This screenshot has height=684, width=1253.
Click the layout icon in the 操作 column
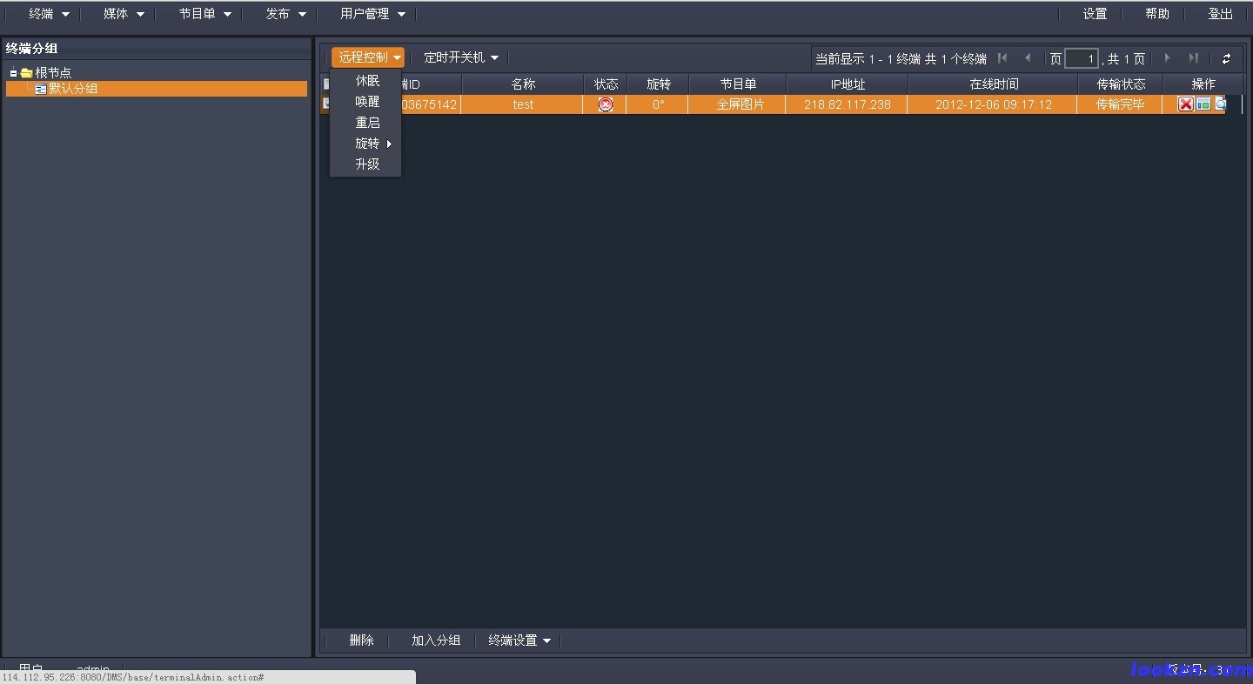1203,104
